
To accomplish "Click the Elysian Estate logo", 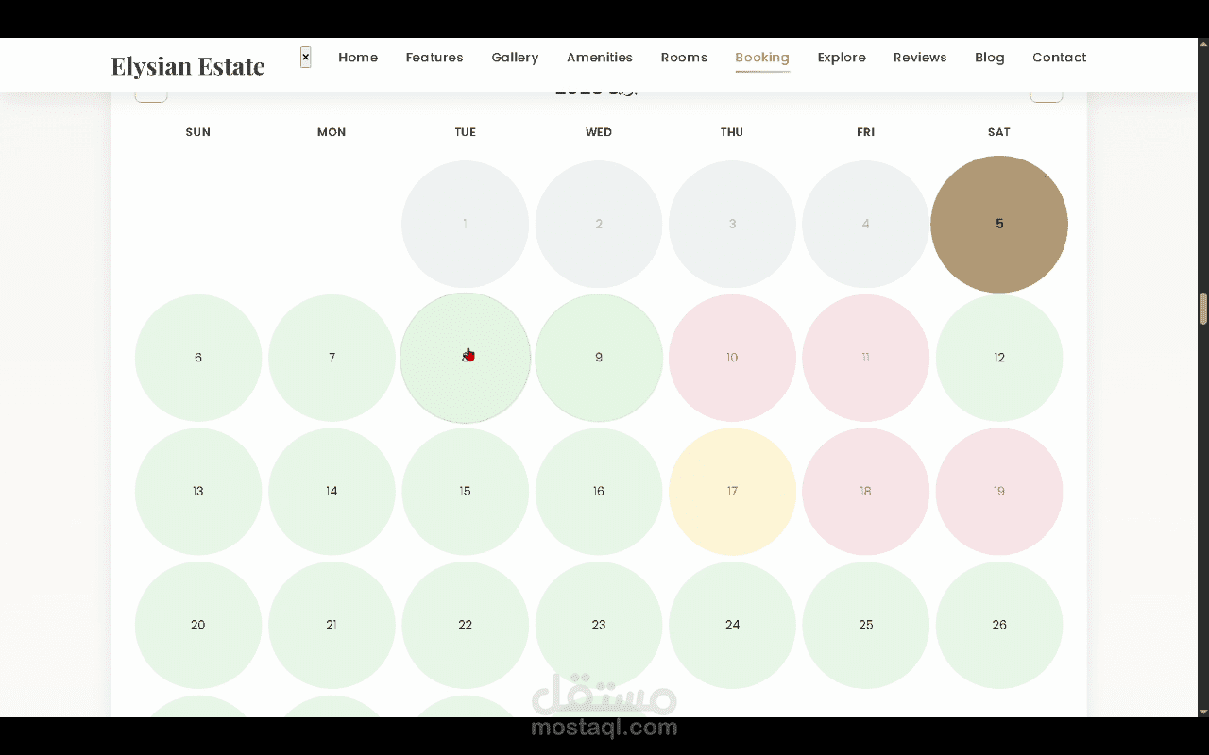I will pyautogui.click(x=188, y=66).
